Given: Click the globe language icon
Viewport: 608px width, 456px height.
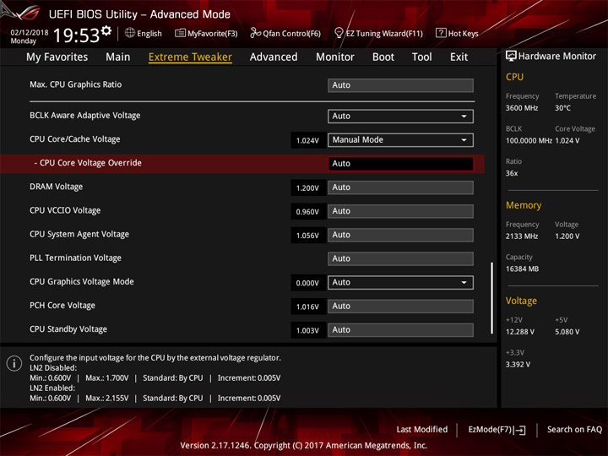Looking at the screenshot, I should point(130,33).
